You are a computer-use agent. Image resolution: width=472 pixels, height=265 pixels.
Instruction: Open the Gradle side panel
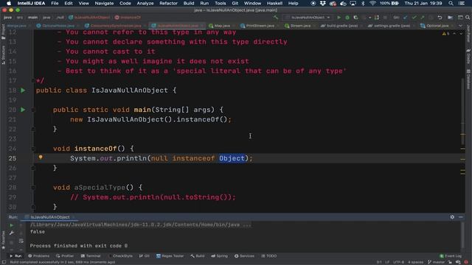click(x=469, y=57)
